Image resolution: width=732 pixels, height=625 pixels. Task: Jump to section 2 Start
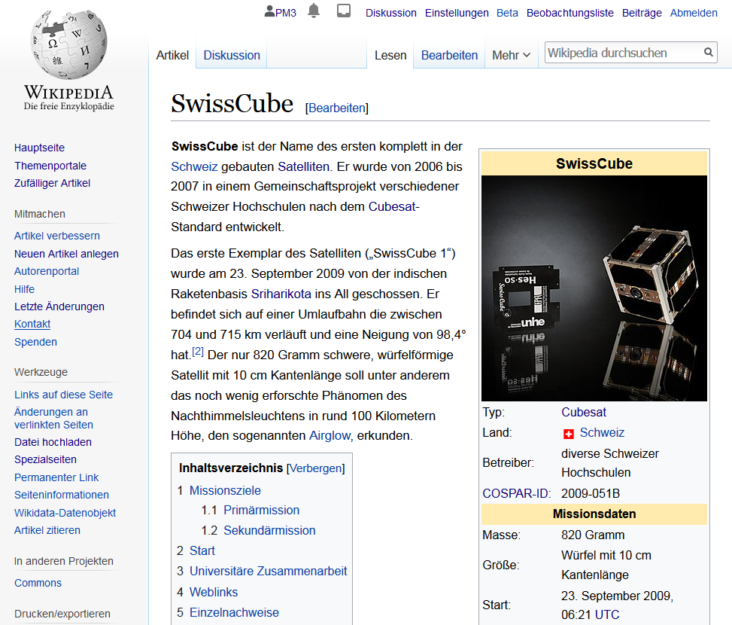[202, 550]
